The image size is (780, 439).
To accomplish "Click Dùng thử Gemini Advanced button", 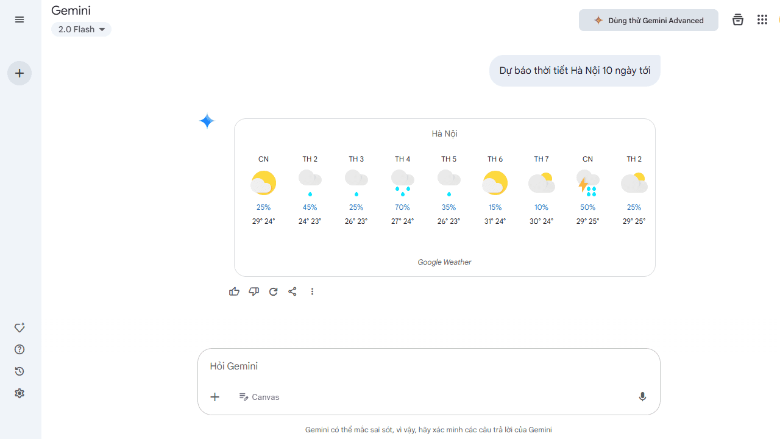I will tap(648, 20).
